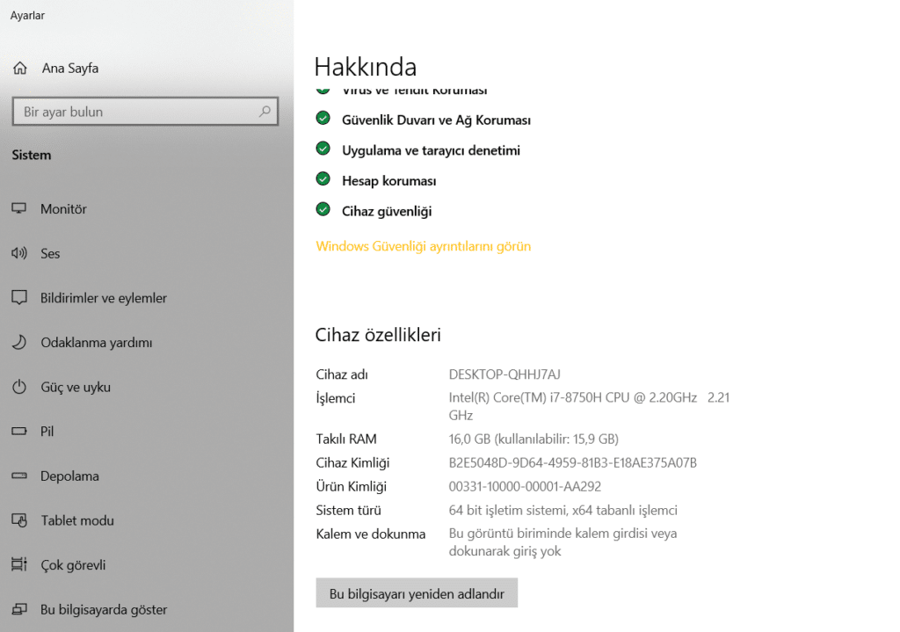Open Windows Güvenliği ayrıntılarını görün link

(423, 246)
